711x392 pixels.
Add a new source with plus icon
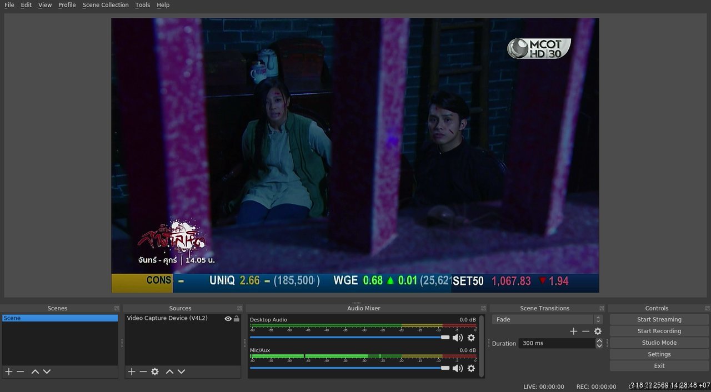132,371
